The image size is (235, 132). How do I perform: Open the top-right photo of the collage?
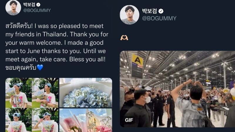point(45,93)
